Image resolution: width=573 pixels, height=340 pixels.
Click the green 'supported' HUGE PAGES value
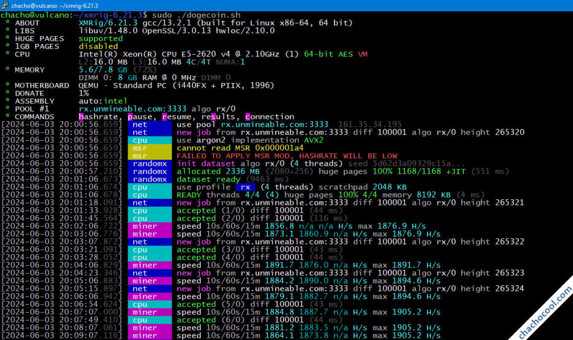101,39
